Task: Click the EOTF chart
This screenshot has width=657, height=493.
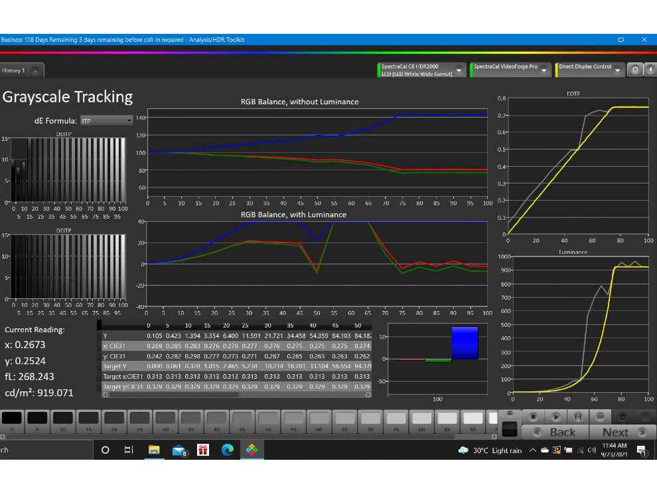Action: [578, 165]
